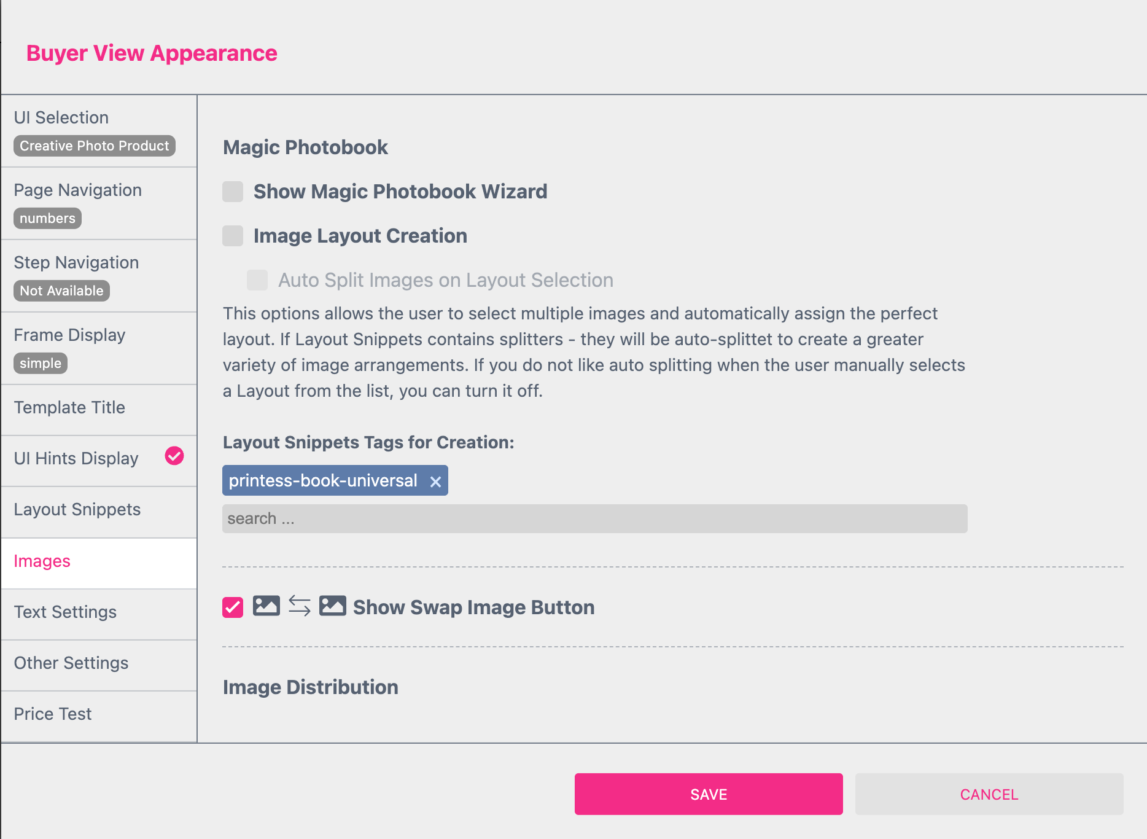The width and height of the screenshot is (1147, 839).
Task: Remove the printess-book-universal tag
Action: click(x=437, y=481)
